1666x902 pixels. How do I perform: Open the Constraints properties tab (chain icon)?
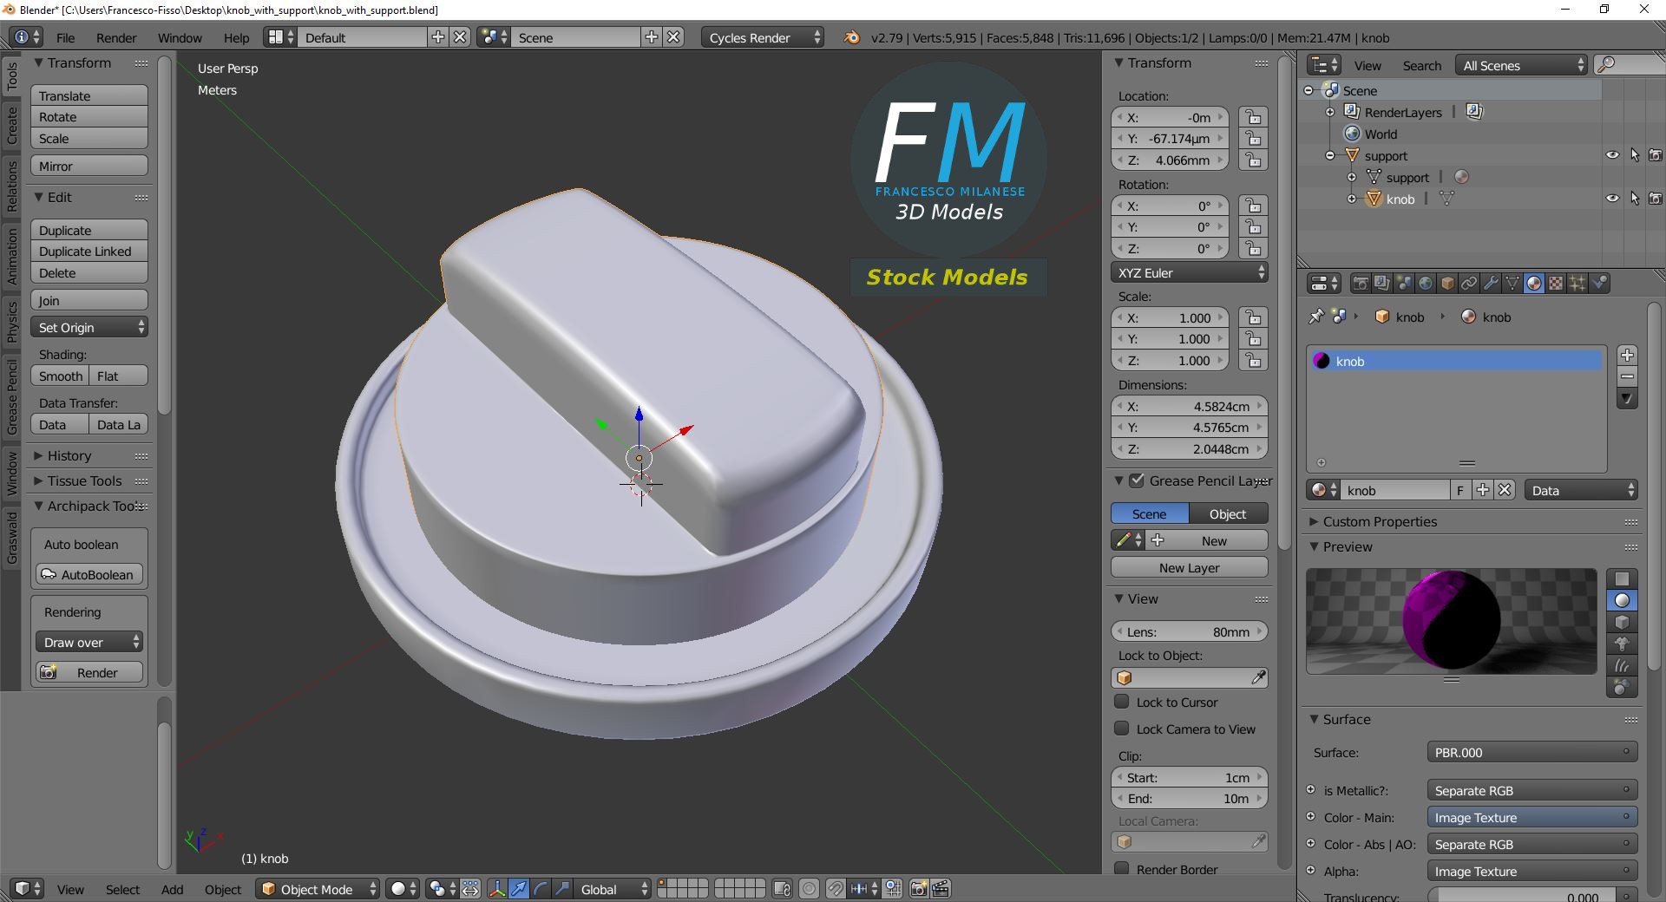tap(1469, 284)
